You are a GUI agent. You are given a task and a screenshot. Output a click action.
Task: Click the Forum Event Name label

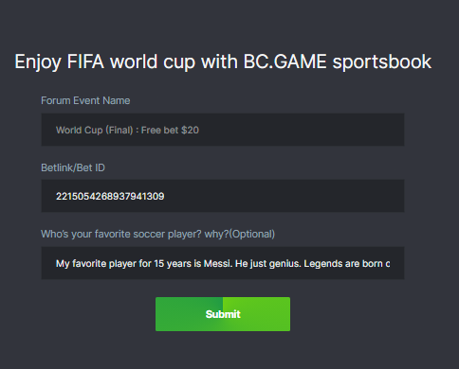85,100
